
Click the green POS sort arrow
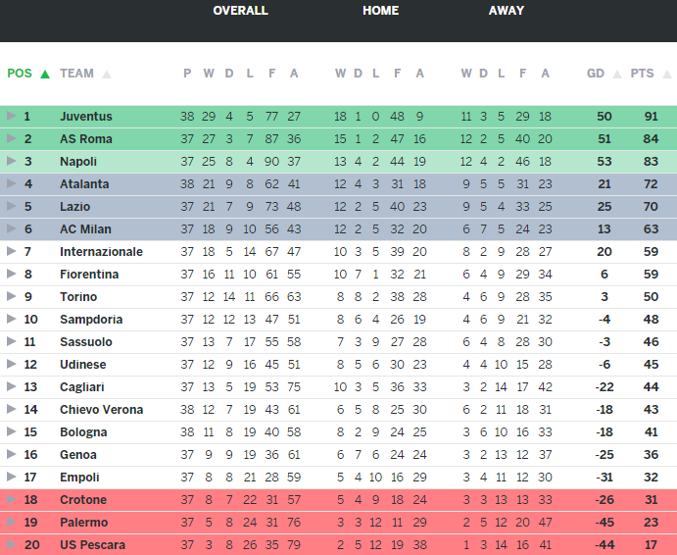(x=45, y=74)
